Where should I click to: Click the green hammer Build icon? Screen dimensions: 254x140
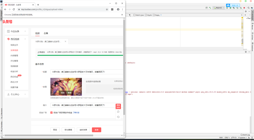(x=210, y=8)
